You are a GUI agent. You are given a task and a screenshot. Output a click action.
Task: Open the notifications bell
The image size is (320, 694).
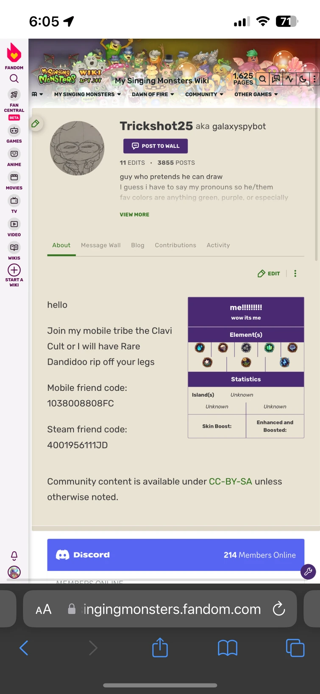click(x=14, y=556)
